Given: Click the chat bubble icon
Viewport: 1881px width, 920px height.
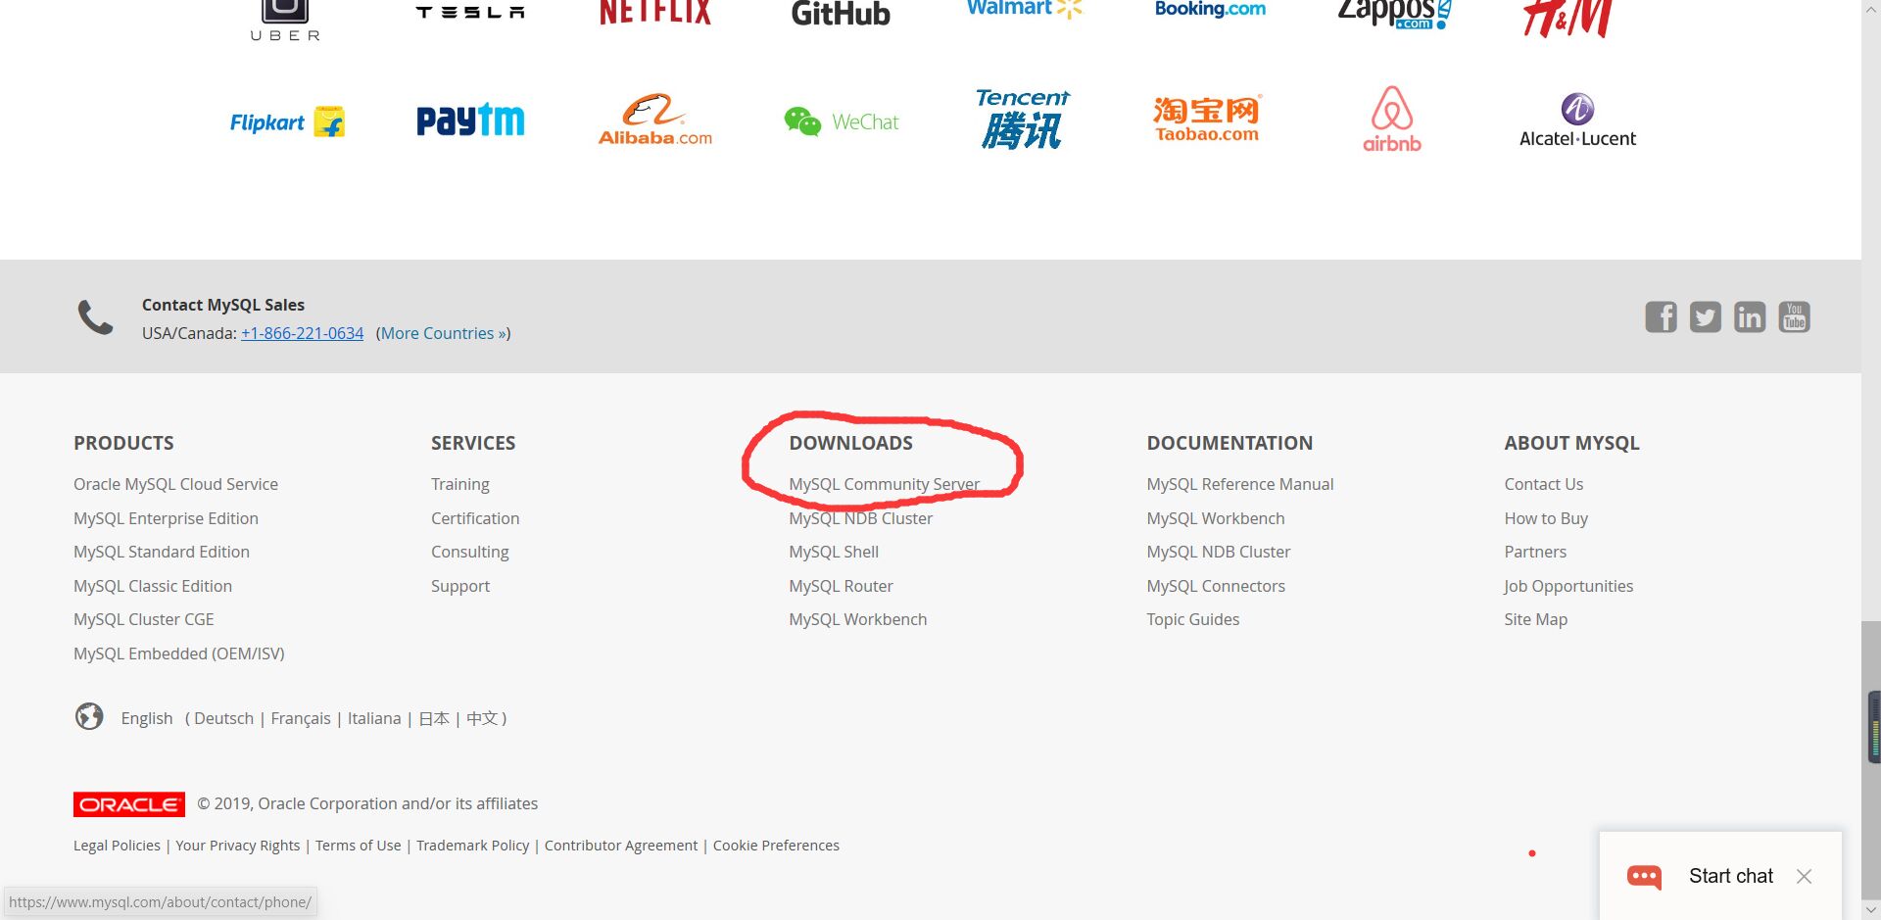Looking at the screenshot, I should point(1644,876).
